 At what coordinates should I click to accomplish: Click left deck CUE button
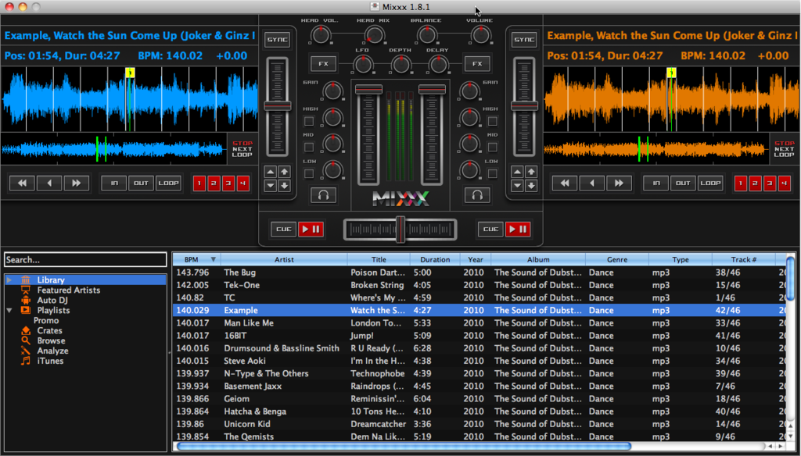[x=283, y=229]
